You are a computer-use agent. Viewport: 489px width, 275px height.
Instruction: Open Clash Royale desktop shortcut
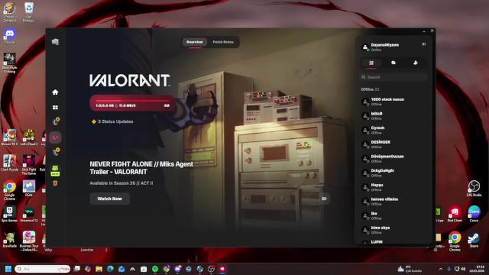coord(10,163)
